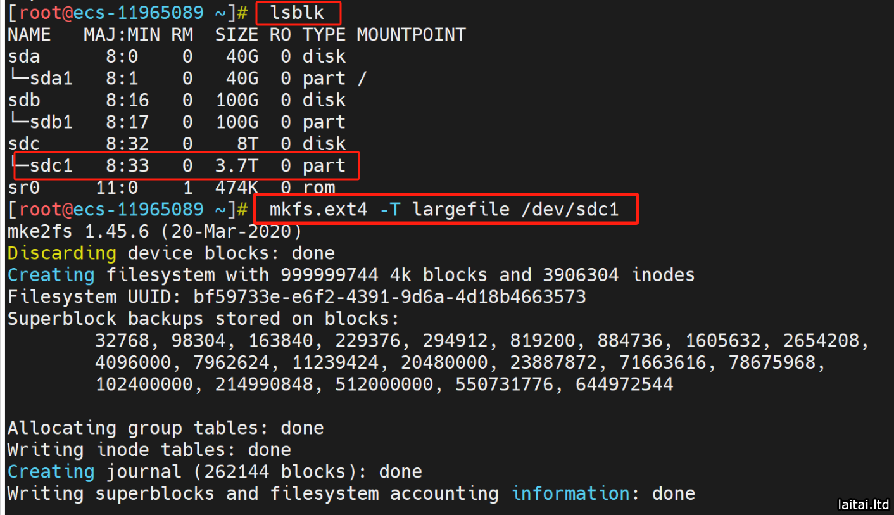Click the /dev/sdc1 device path argument

coord(570,209)
